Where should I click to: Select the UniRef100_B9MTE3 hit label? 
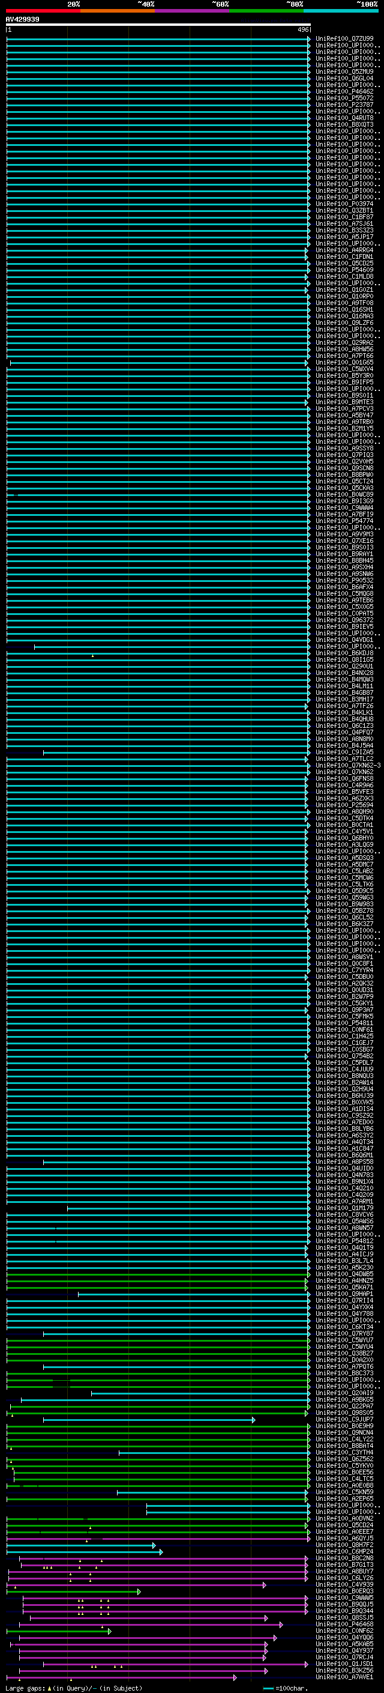coord(344,402)
